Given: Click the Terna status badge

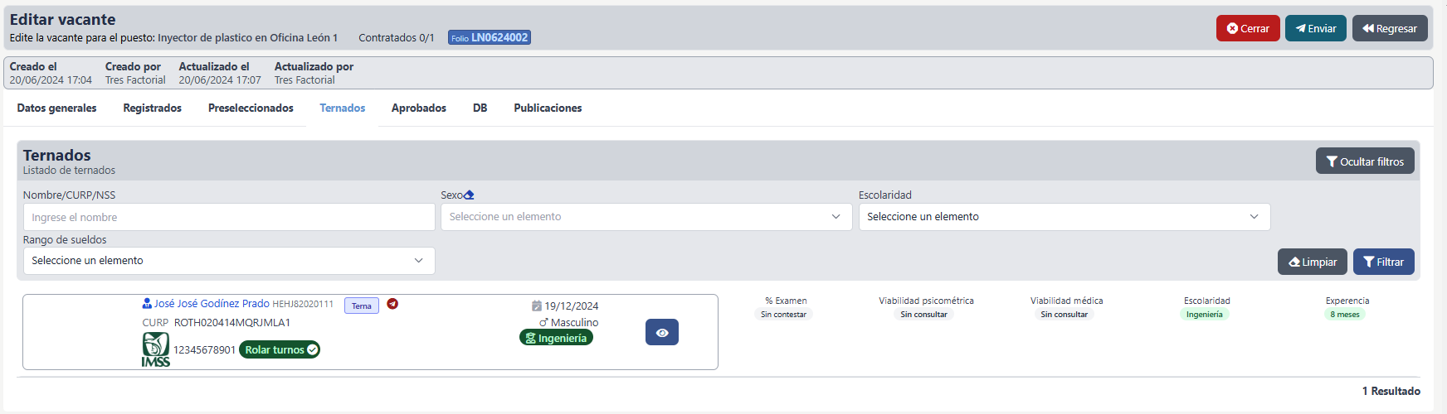Looking at the screenshot, I should point(361,306).
